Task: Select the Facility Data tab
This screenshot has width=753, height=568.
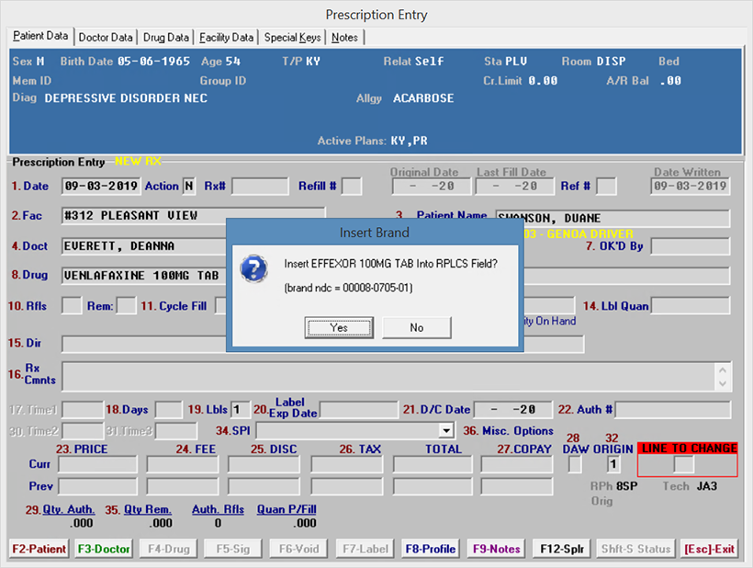Action: click(226, 38)
